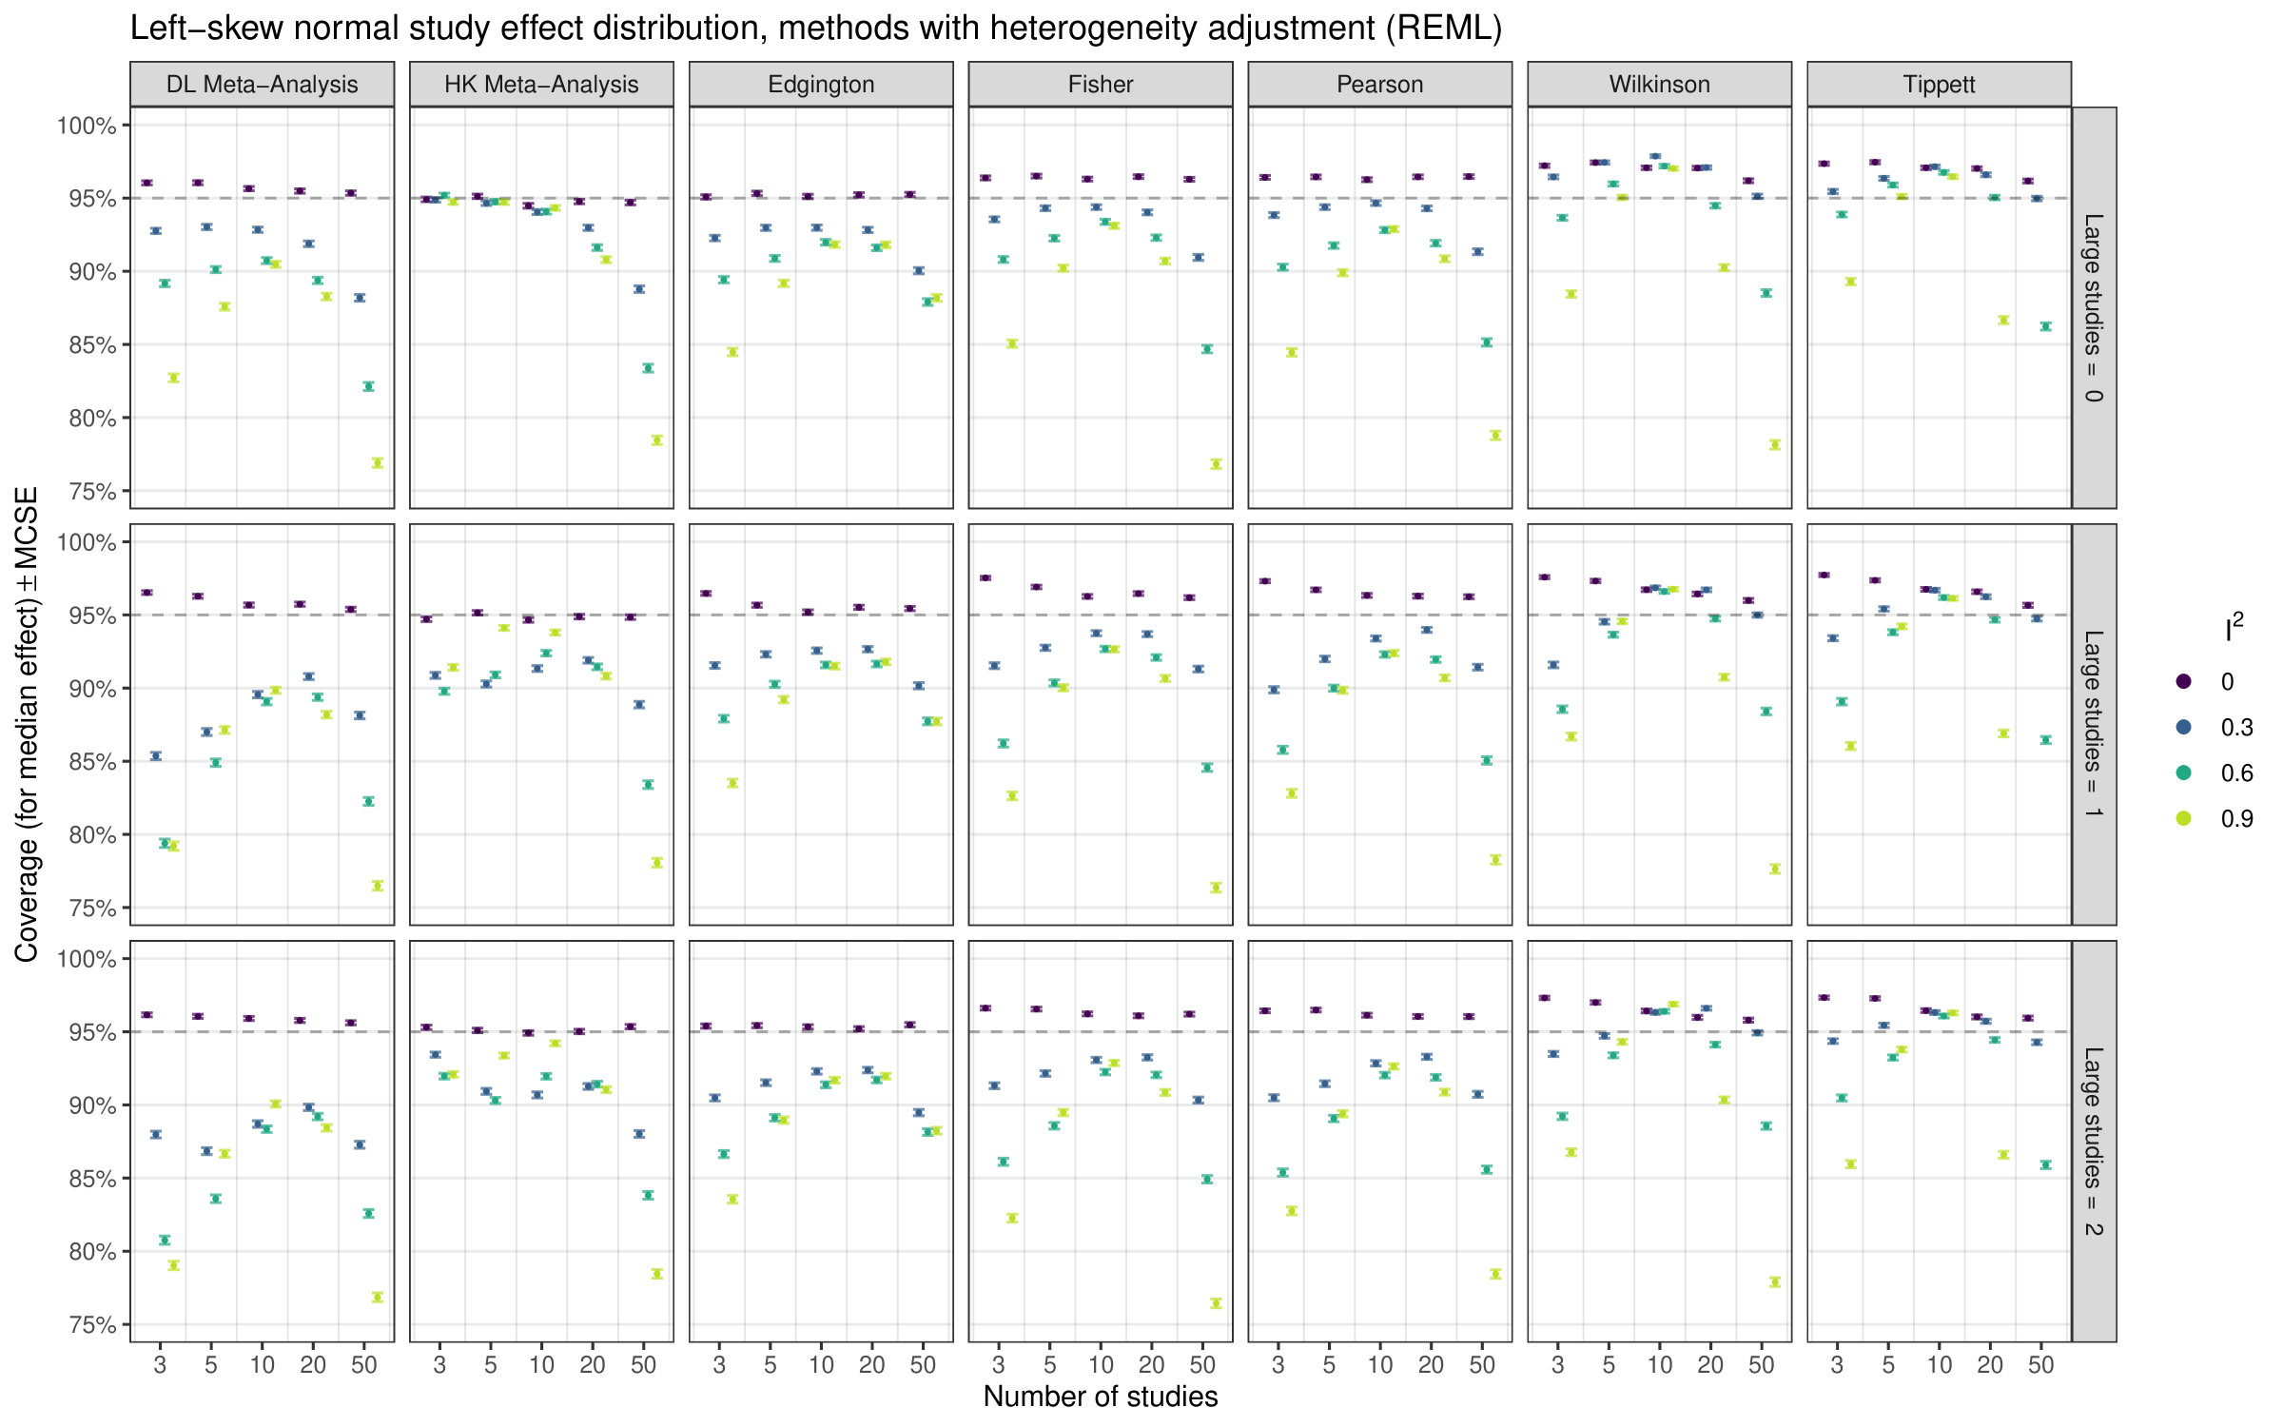Select the Pearson column header
The image size is (2283, 1427).
pyautogui.click(x=1379, y=85)
